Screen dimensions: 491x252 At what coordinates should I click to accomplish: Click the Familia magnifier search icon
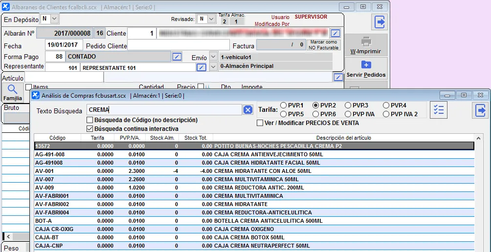[13, 89]
